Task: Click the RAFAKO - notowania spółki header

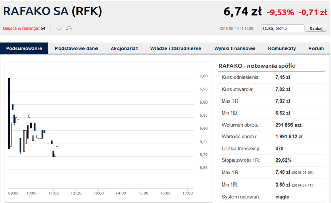Action: [257, 66]
